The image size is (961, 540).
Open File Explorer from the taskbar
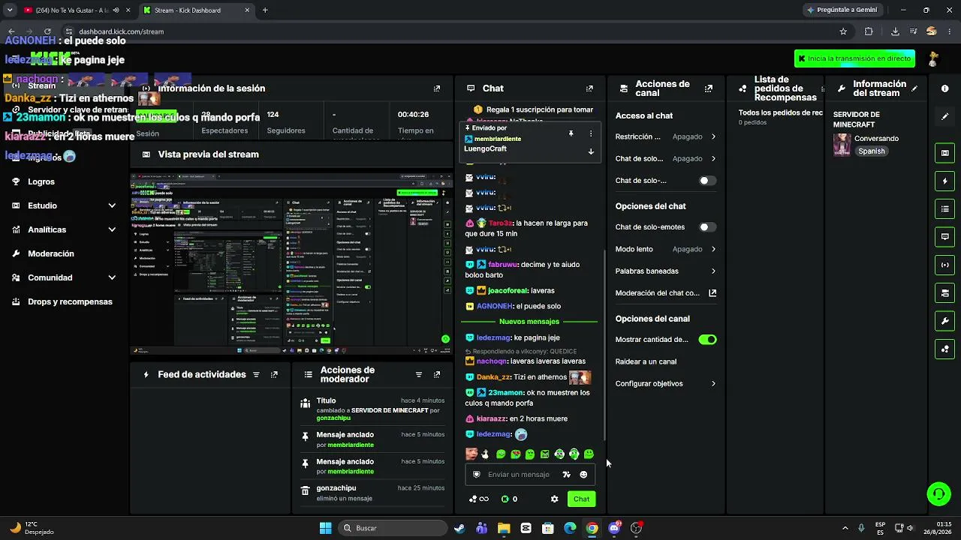pos(504,528)
